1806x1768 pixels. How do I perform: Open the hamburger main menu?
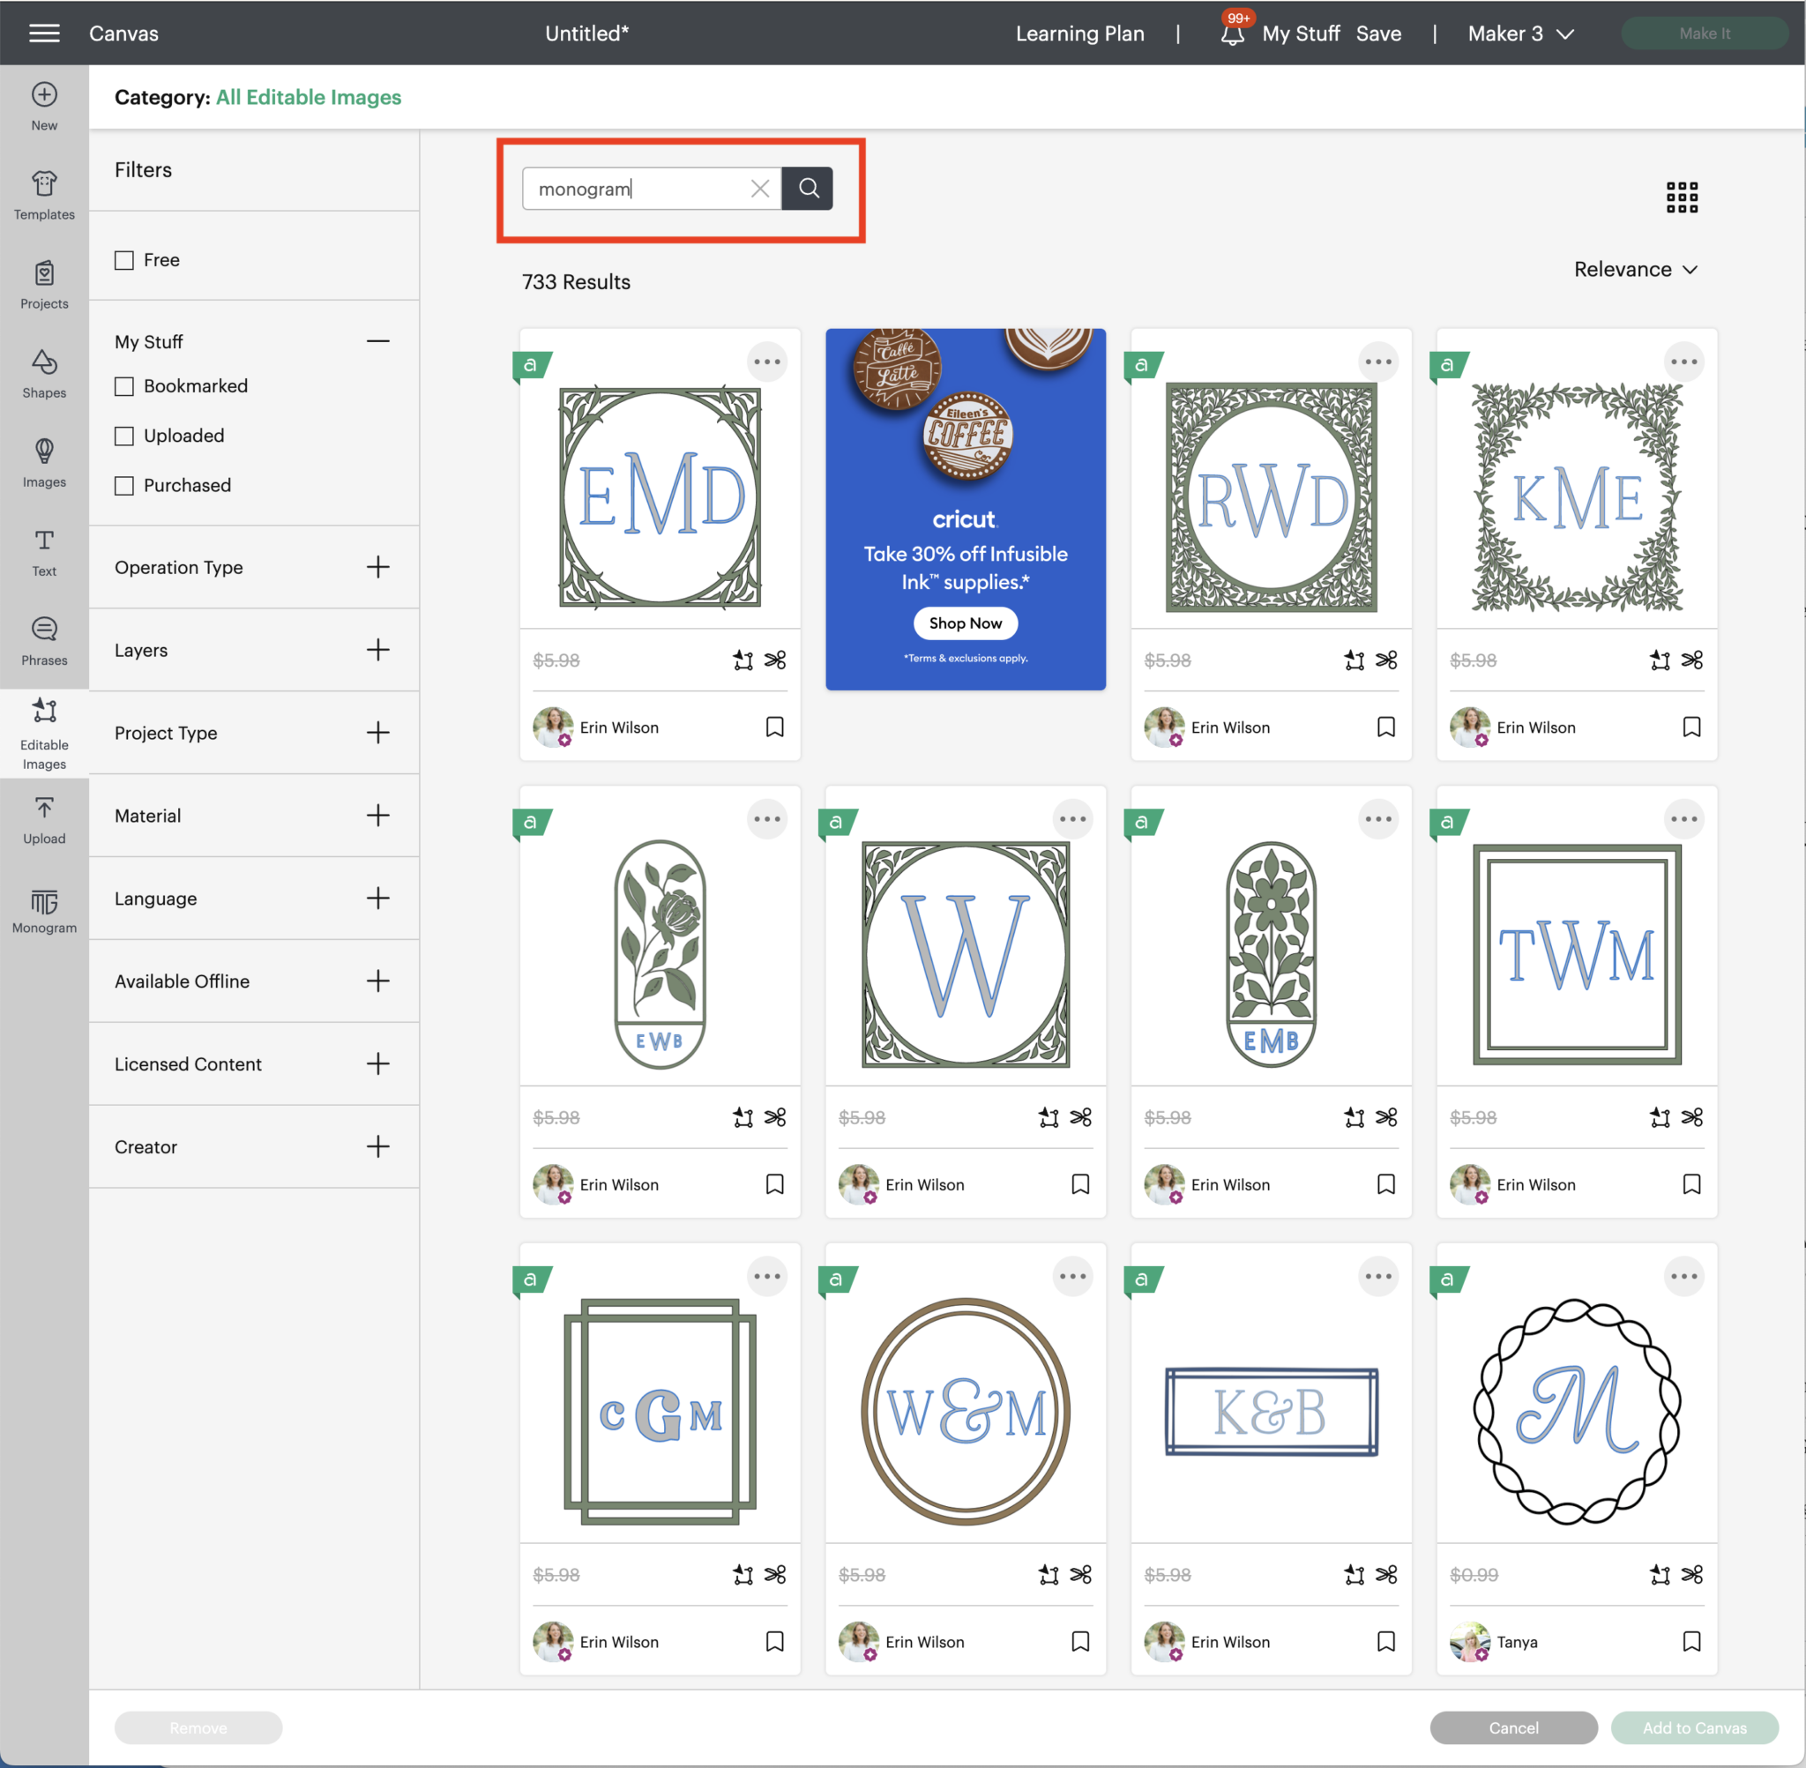click(x=43, y=34)
